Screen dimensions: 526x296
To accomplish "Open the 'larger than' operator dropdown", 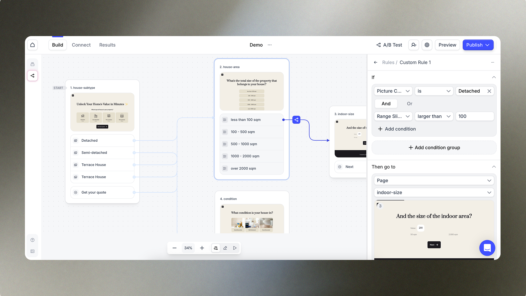I will pos(434,116).
